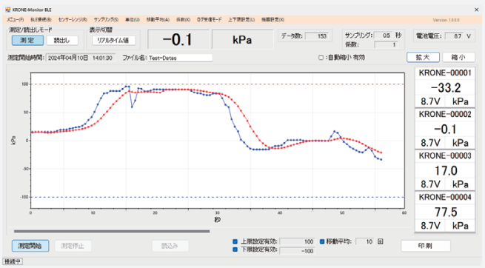
Task: Open the メニュー(F) menu
Action: (x=15, y=19)
